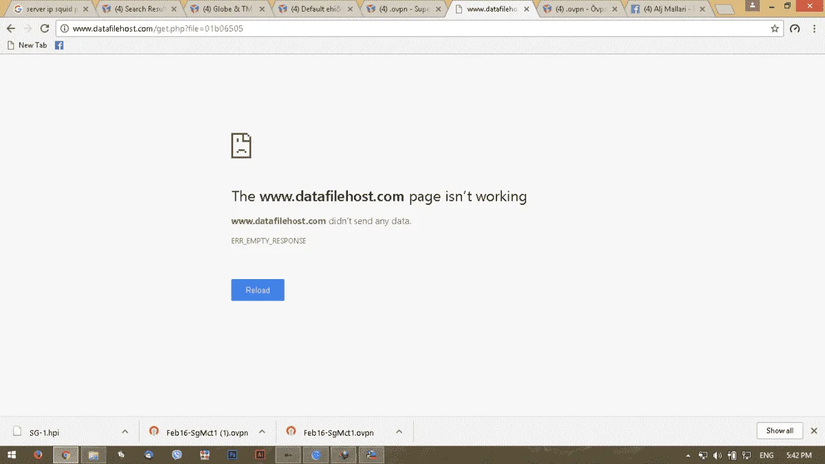The height and width of the screenshot is (464, 825).
Task: Click the 5:42 PM clock
Action: click(799, 456)
